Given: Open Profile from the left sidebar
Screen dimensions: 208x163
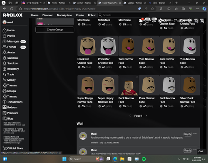Looking at the screenshot, I should pyautogui.click(x=9, y=36).
